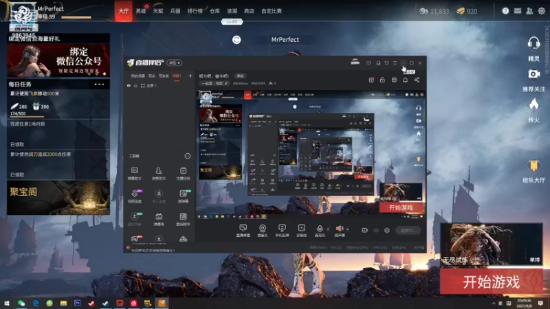The image size is (550, 309).
Task: Expand the Lv.83 pill at top
Action: [x=232, y=22]
